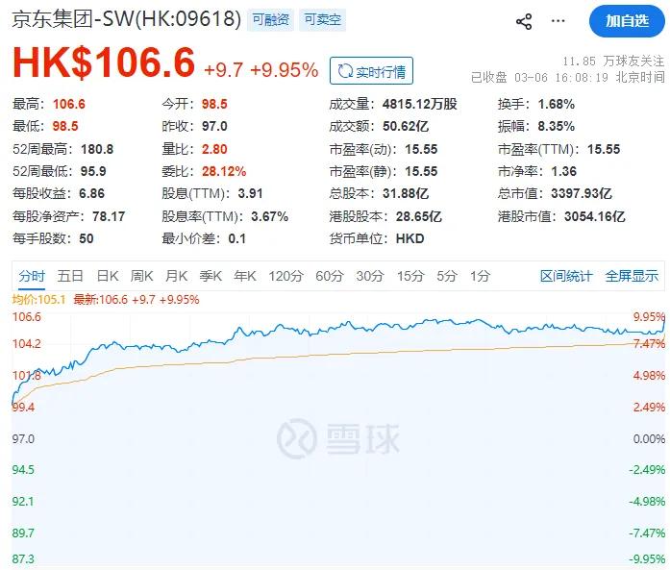Click the 均价:105.1 chart label
This screenshot has width=670, height=570.
click(38, 300)
